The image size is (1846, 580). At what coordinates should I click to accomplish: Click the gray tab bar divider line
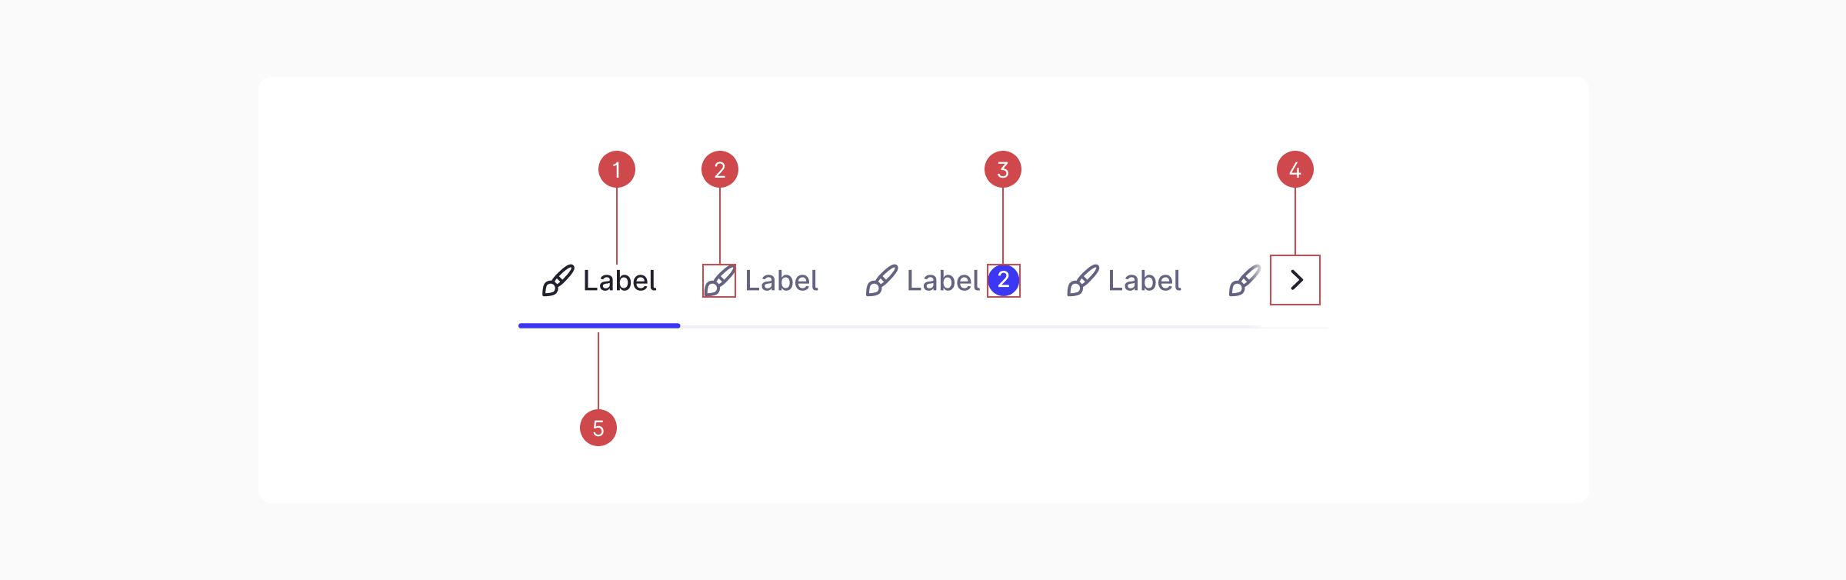click(961, 327)
